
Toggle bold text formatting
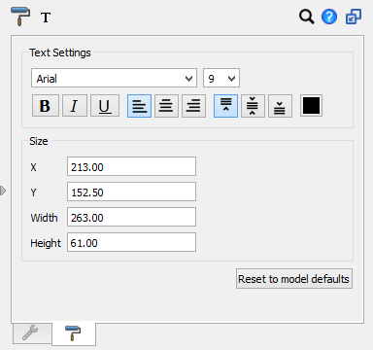click(46, 106)
